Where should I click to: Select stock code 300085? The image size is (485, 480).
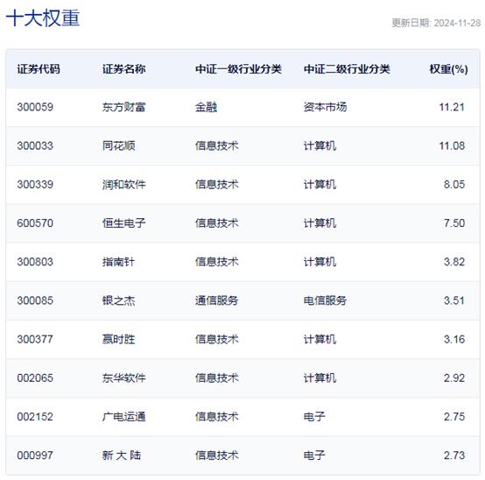tap(35, 300)
